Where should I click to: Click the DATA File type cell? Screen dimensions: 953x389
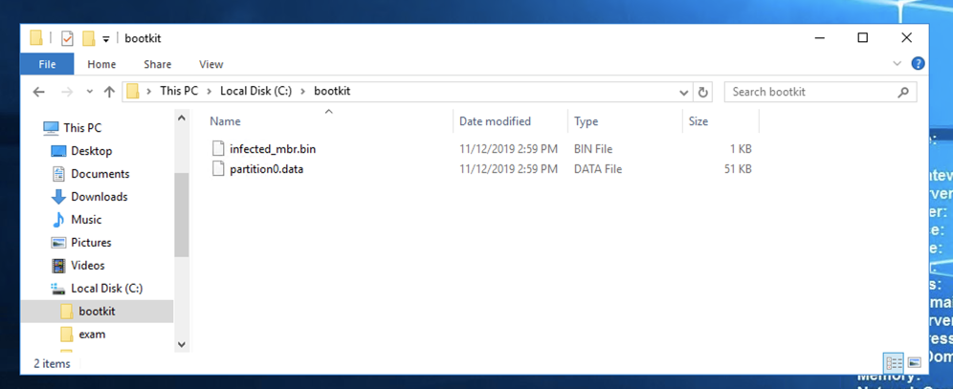coord(597,169)
